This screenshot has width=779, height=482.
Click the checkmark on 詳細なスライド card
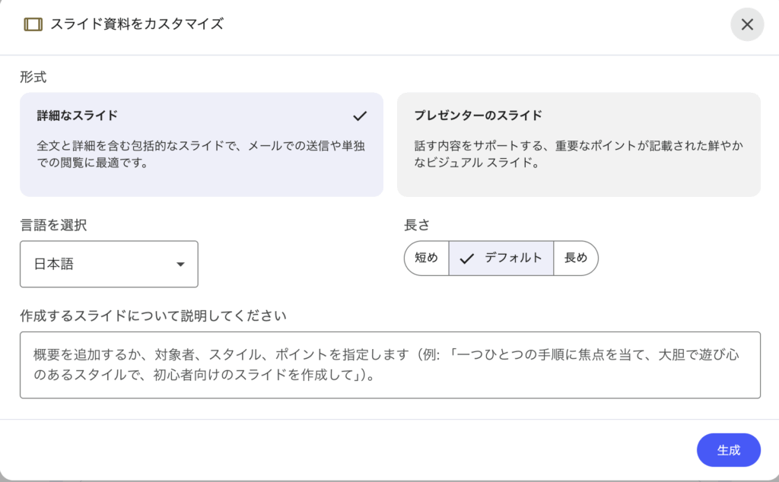click(360, 116)
